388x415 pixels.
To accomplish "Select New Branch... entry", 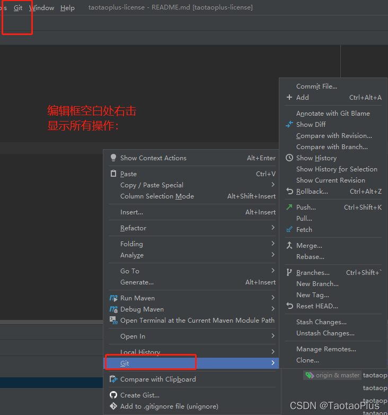I will click(333, 284).
